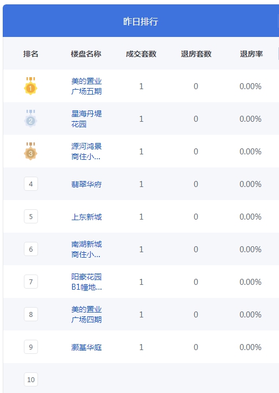This screenshot has height=393, width=279.
Task: Select the rank 10 badge
Action: tap(31, 379)
